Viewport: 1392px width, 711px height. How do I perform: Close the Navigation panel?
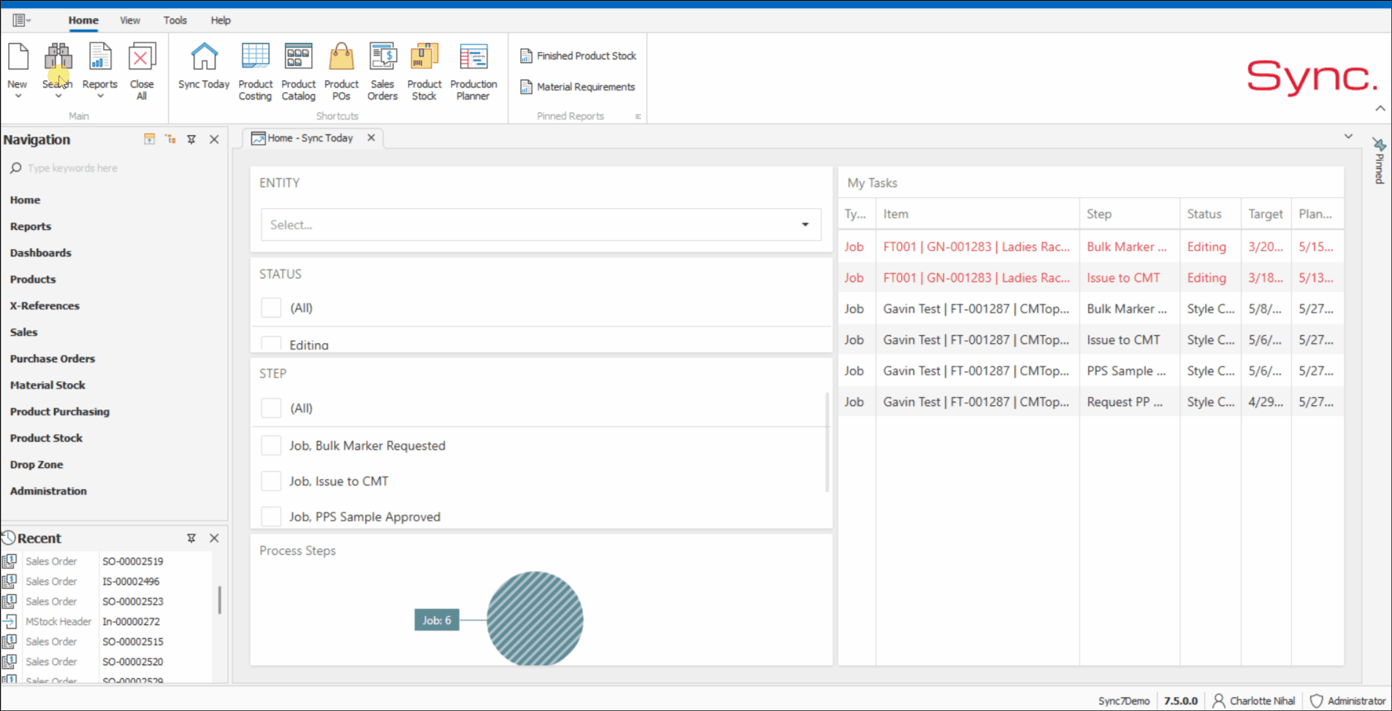click(214, 139)
